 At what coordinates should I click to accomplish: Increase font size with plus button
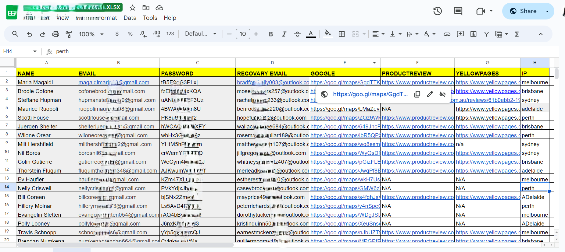[256, 34]
